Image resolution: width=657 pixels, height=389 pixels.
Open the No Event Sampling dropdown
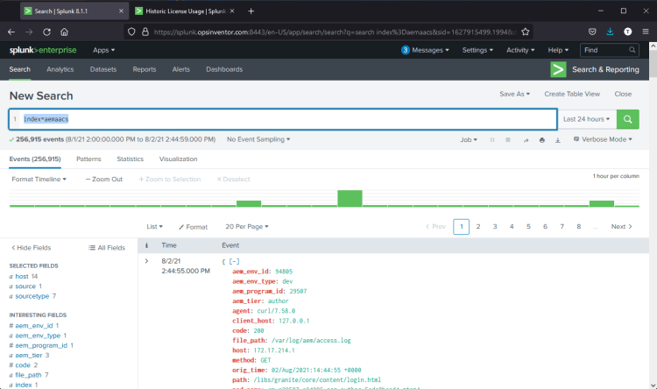pyautogui.click(x=258, y=139)
